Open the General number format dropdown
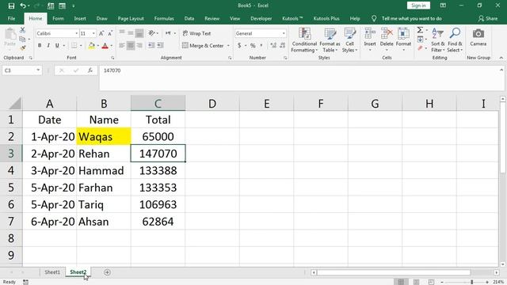 click(284, 33)
